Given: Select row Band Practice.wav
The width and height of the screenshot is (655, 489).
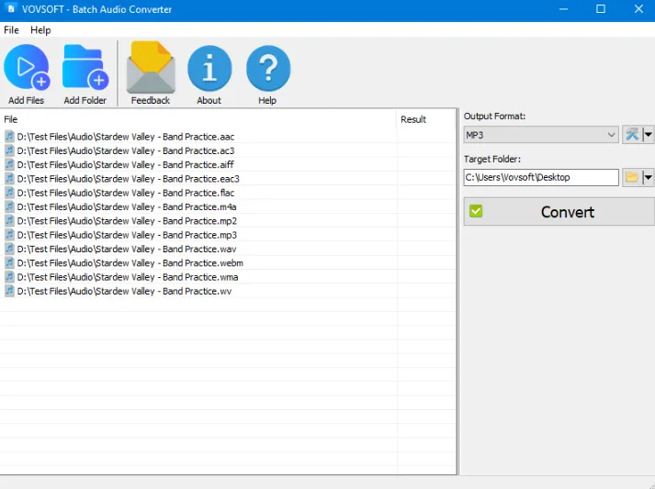Looking at the screenshot, I should pyautogui.click(x=228, y=249).
